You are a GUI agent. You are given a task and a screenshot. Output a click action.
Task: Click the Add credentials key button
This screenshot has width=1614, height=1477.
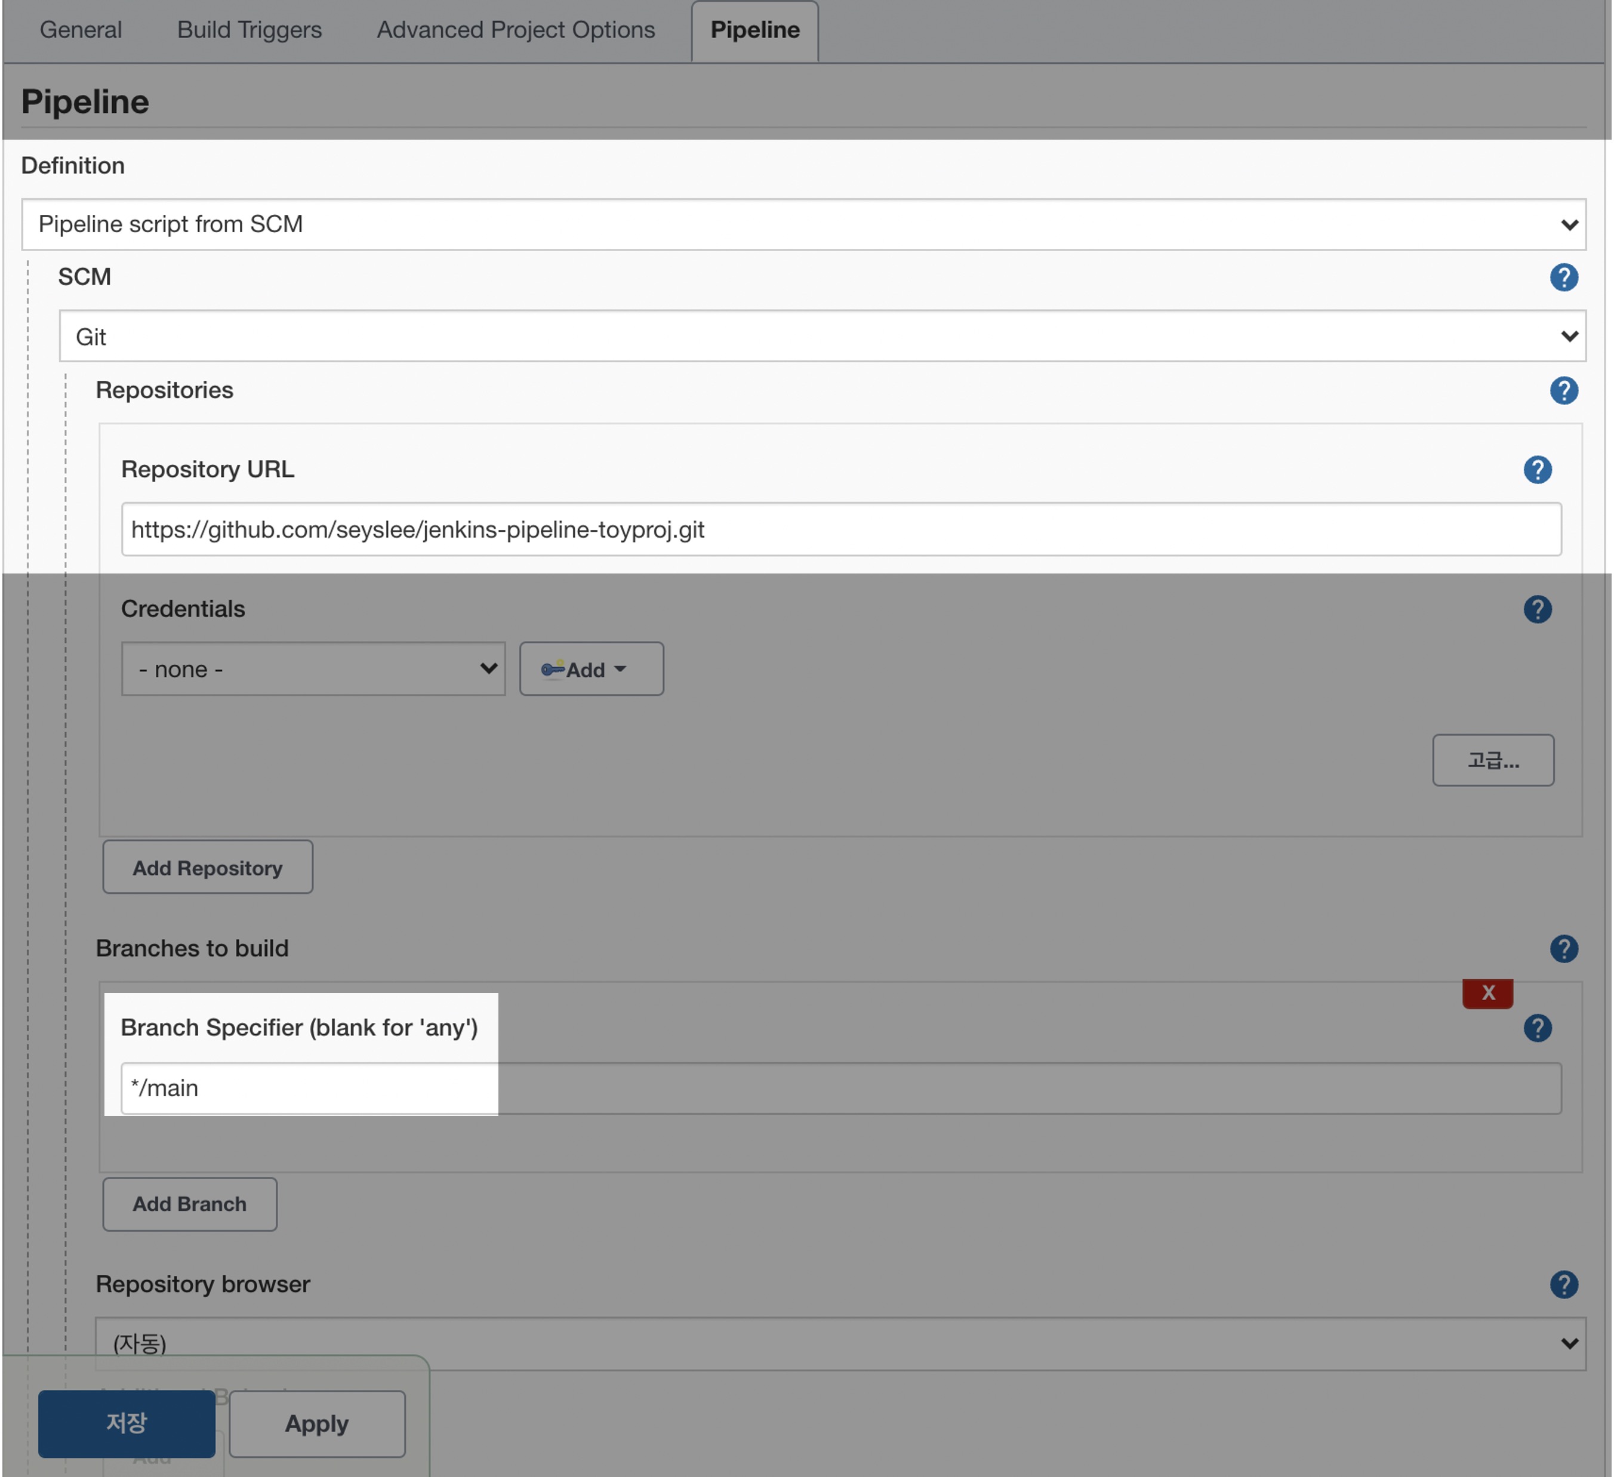tap(591, 668)
